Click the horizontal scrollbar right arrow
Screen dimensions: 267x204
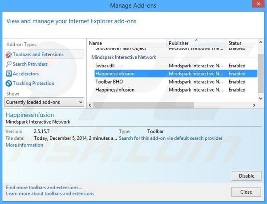point(254,105)
